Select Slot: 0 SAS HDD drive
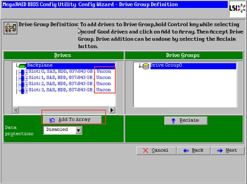 [69, 71]
